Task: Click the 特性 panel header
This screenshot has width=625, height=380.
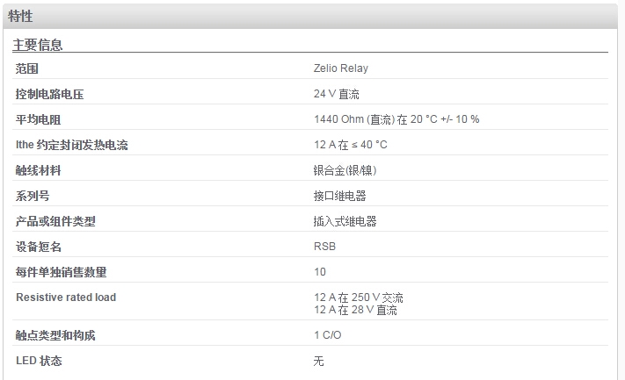Action: pos(310,17)
